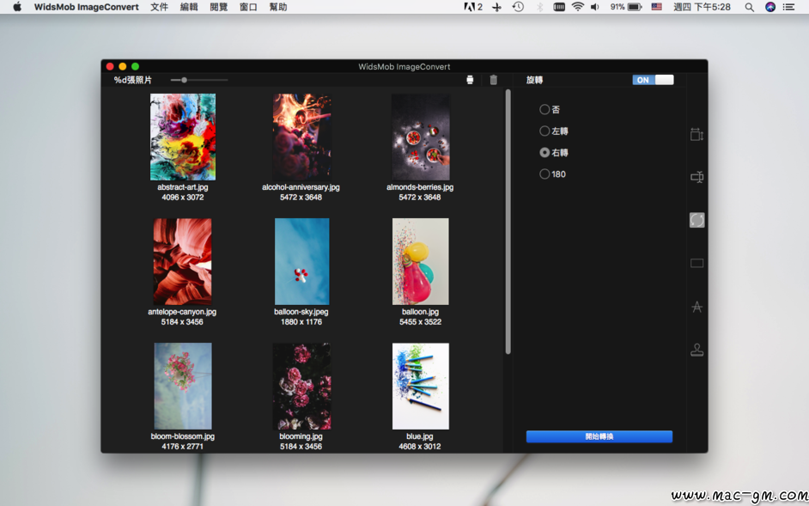Toggle the rotate ON switch

click(x=654, y=80)
